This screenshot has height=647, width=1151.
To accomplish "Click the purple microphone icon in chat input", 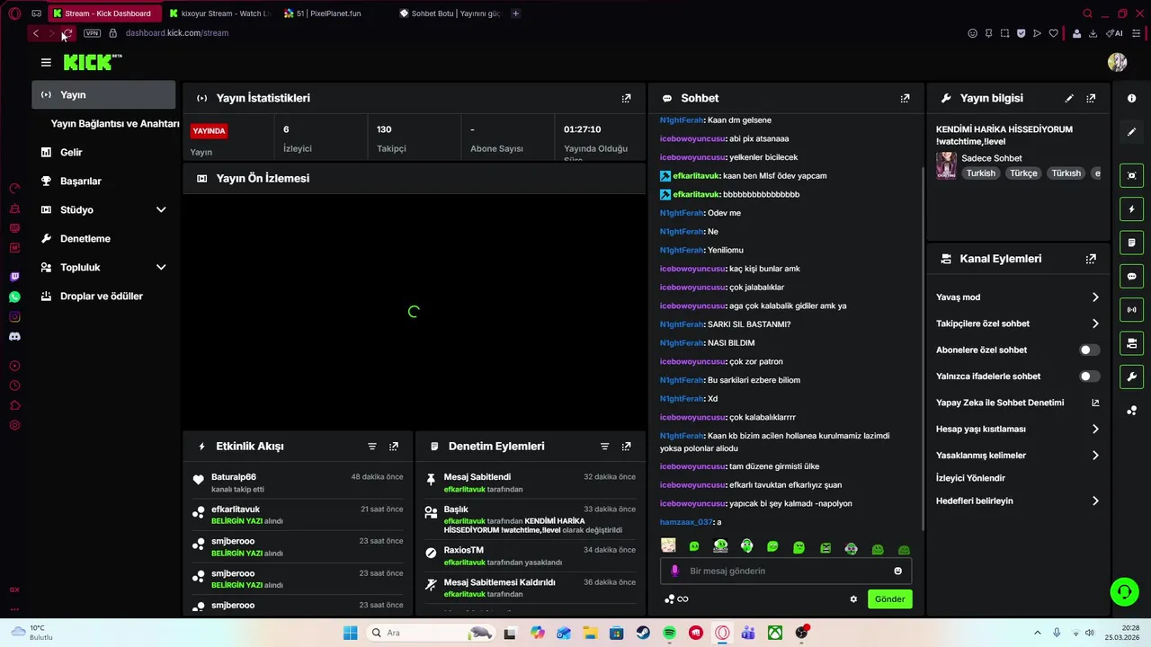I will [x=674, y=572].
